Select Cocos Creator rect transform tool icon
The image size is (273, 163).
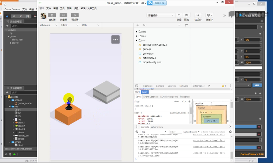click(28, 16)
